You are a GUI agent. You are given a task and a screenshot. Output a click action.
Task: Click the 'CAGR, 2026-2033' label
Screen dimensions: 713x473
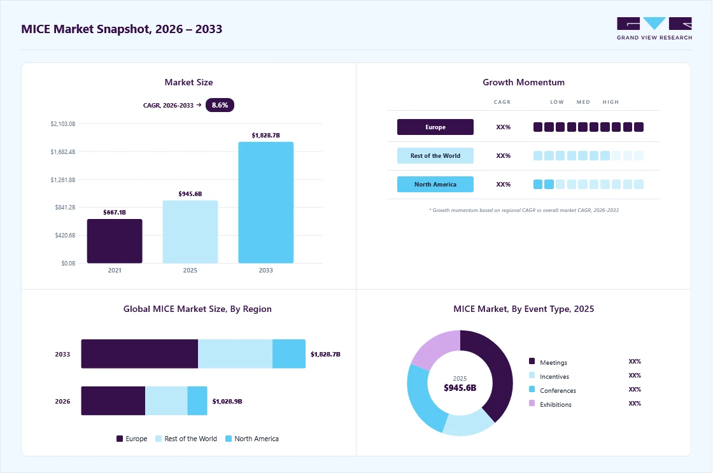point(168,106)
